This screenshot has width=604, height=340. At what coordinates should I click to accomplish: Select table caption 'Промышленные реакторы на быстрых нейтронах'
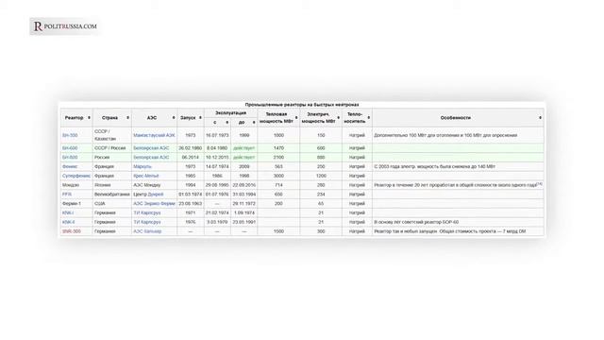click(302, 105)
